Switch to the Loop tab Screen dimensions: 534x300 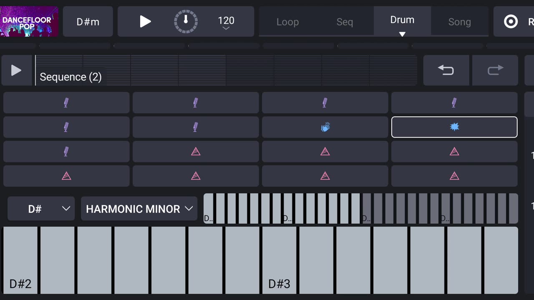click(287, 22)
